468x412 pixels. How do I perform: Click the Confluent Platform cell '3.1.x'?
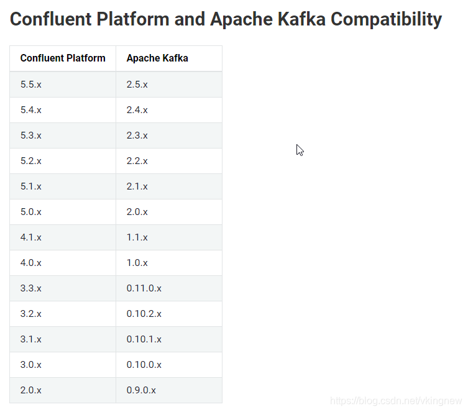[63, 339]
